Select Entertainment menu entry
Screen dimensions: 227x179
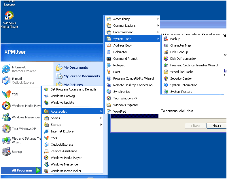pos(132,32)
